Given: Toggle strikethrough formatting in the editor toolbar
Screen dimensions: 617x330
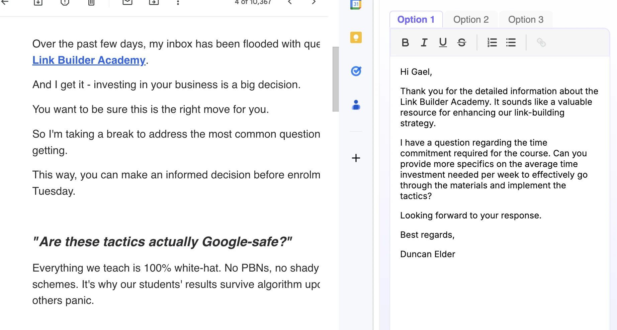Looking at the screenshot, I should [462, 42].
